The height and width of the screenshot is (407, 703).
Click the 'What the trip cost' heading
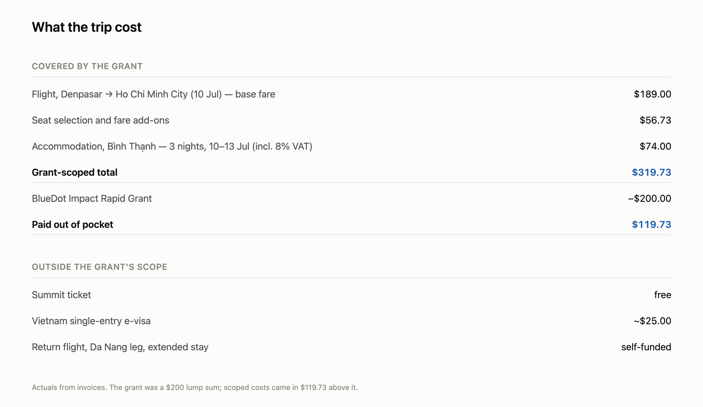[x=86, y=27]
